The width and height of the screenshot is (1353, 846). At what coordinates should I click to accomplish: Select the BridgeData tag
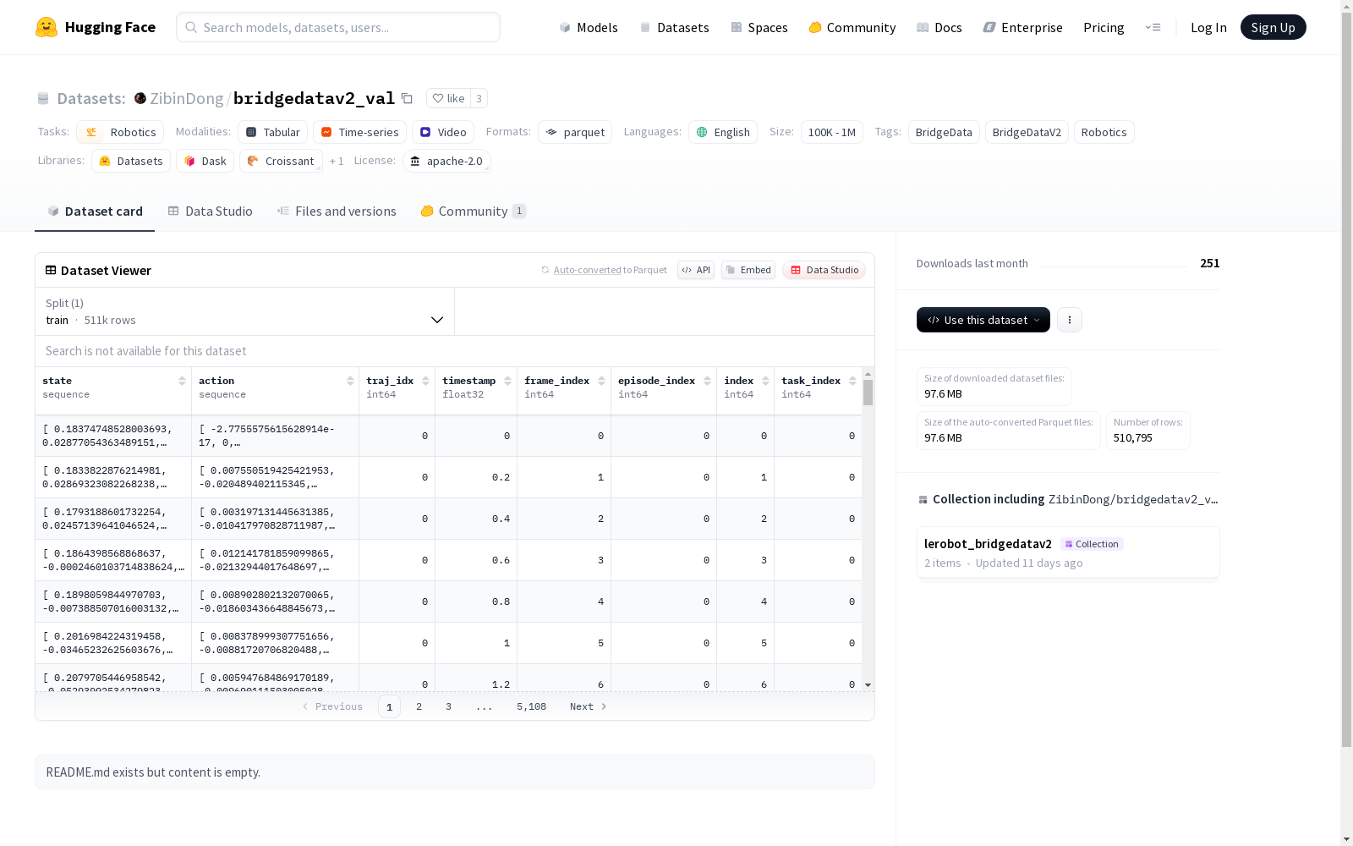click(944, 132)
